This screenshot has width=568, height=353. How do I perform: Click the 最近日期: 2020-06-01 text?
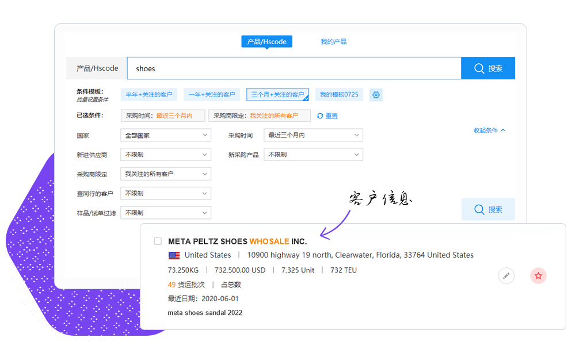coord(203,299)
